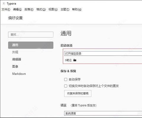Enable the 自动保存 checkbox
Viewport: 142px width, 118px height.
[x=66, y=79]
